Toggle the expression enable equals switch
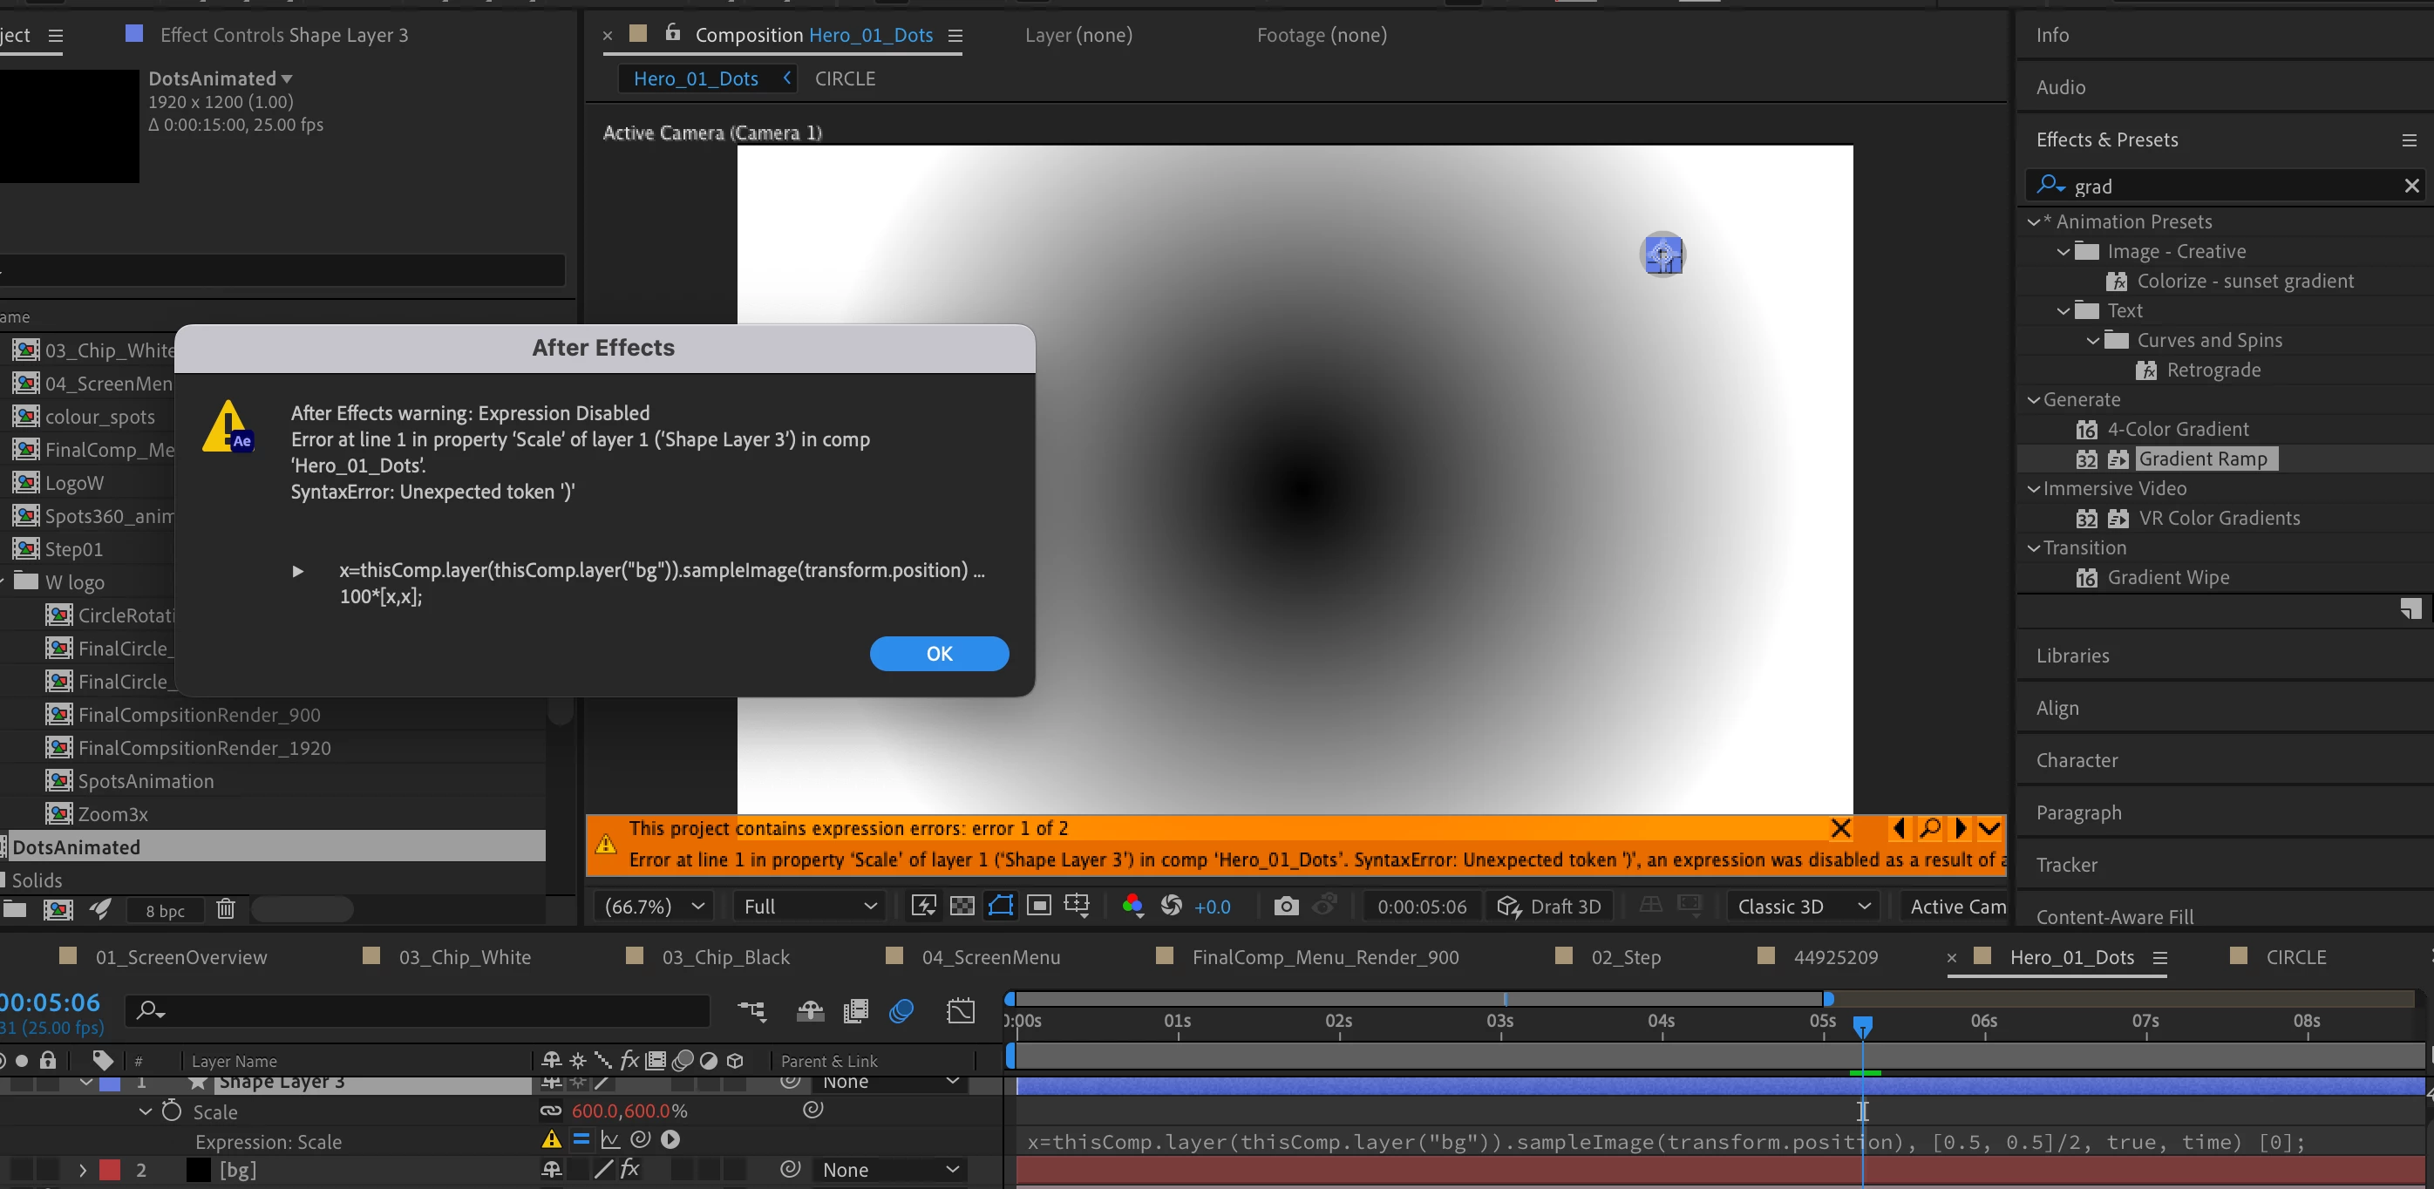2434x1189 pixels. click(x=581, y=1140)
